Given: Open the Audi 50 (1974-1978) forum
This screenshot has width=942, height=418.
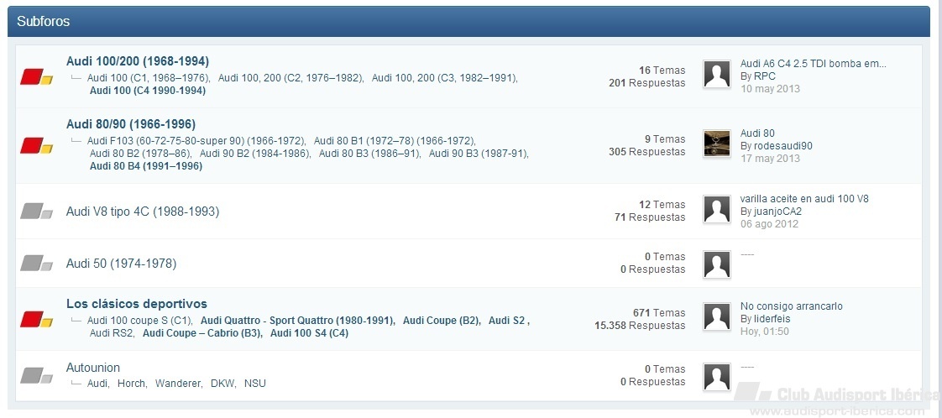Looking at the screenshot, I should (122, 263).
